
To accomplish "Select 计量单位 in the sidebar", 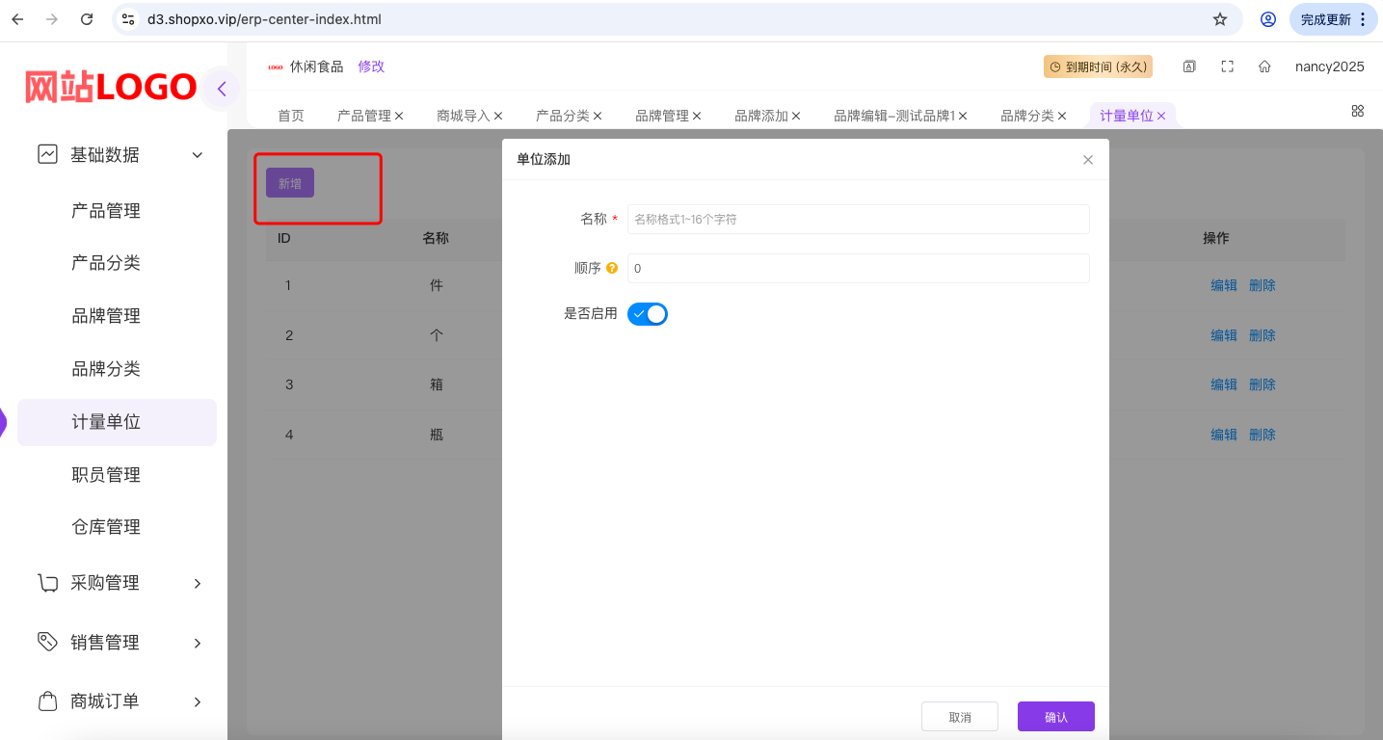I will [118, 422].
